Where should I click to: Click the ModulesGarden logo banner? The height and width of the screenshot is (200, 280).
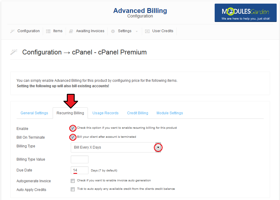[x=246, y=13]
